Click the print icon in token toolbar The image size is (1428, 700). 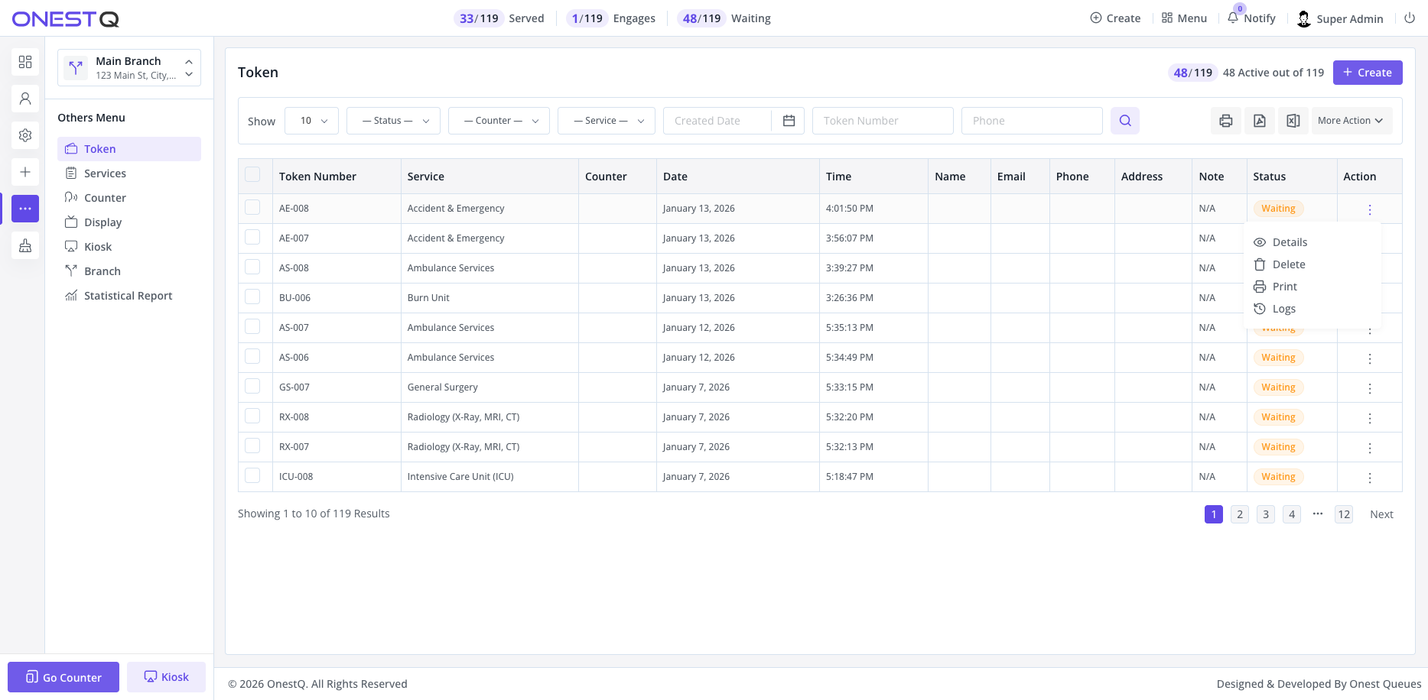point(1226,121)
